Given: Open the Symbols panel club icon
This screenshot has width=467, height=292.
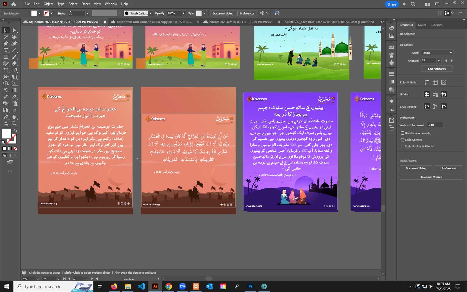Looking at the screenshot, I should 391,63.
